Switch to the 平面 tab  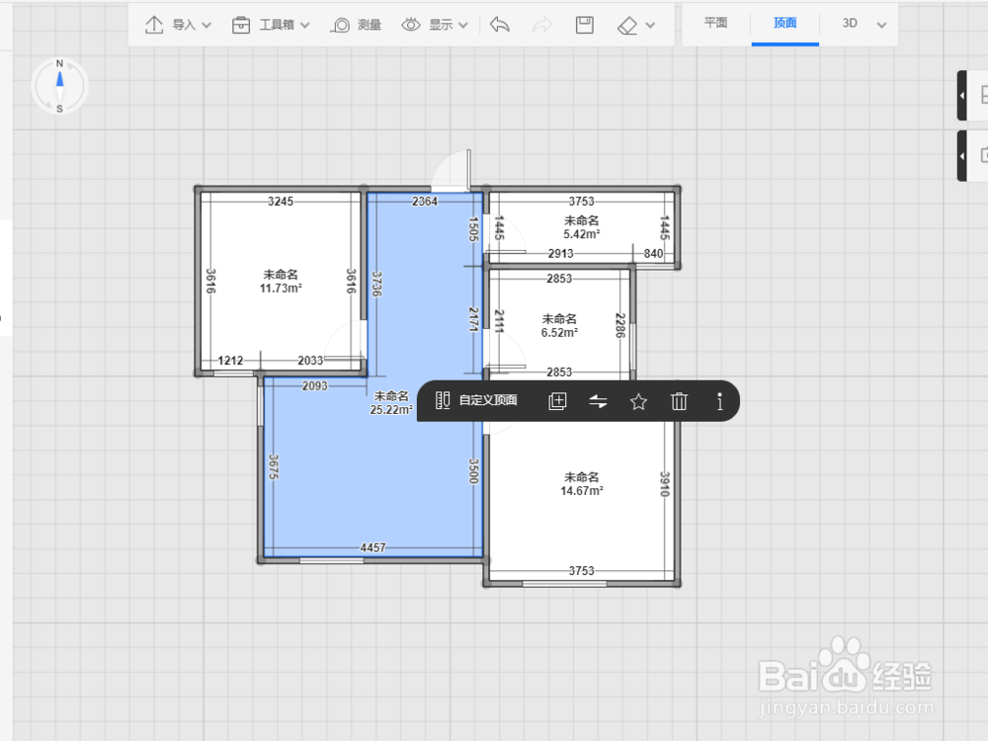pos(715,24)
